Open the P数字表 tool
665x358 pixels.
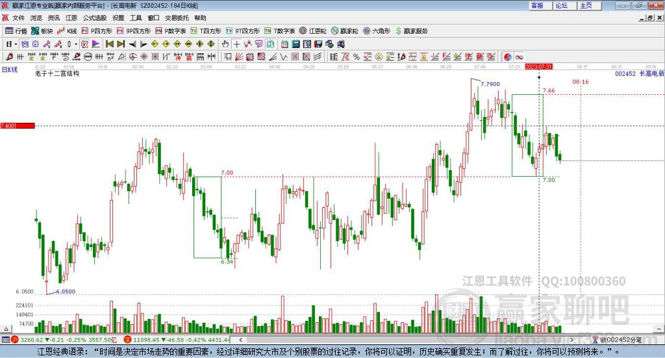(x=171, y=31)
